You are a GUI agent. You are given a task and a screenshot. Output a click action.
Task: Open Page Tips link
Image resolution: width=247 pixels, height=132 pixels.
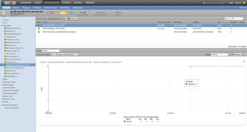point(243,8)
